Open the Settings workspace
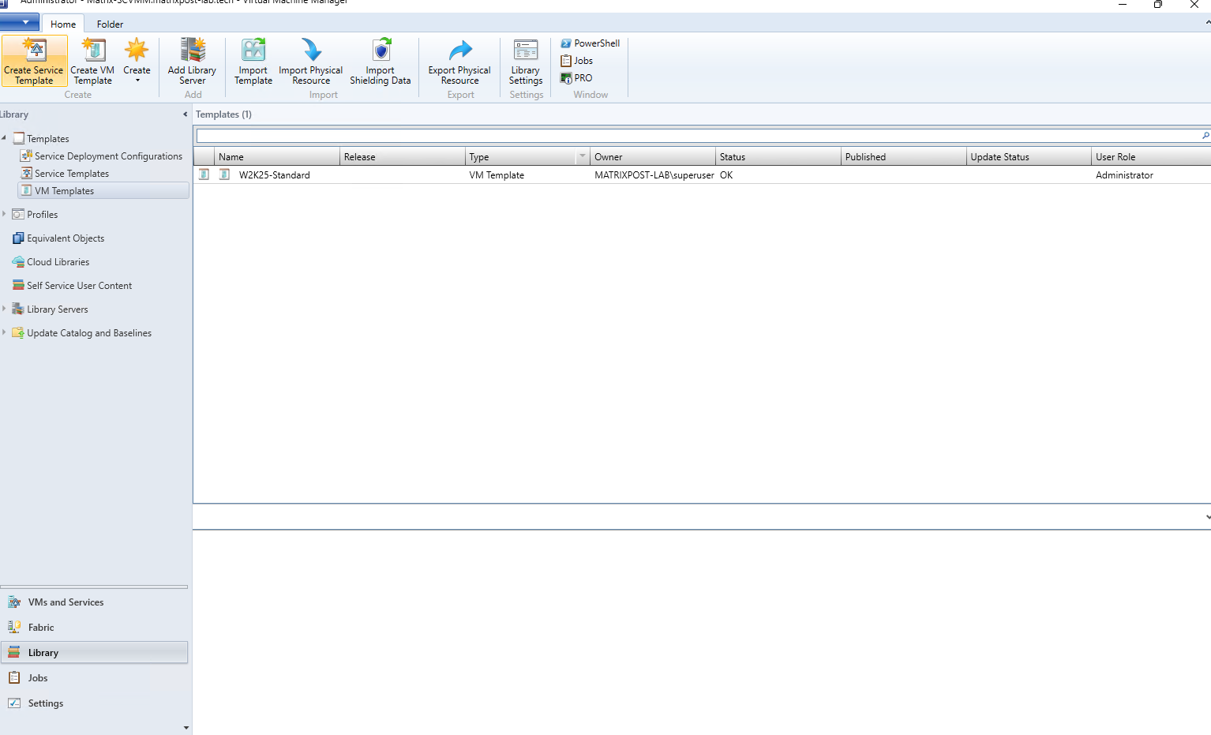This screenshot has width=1211, height=735. pyautogui.click(x=94, y=703)
